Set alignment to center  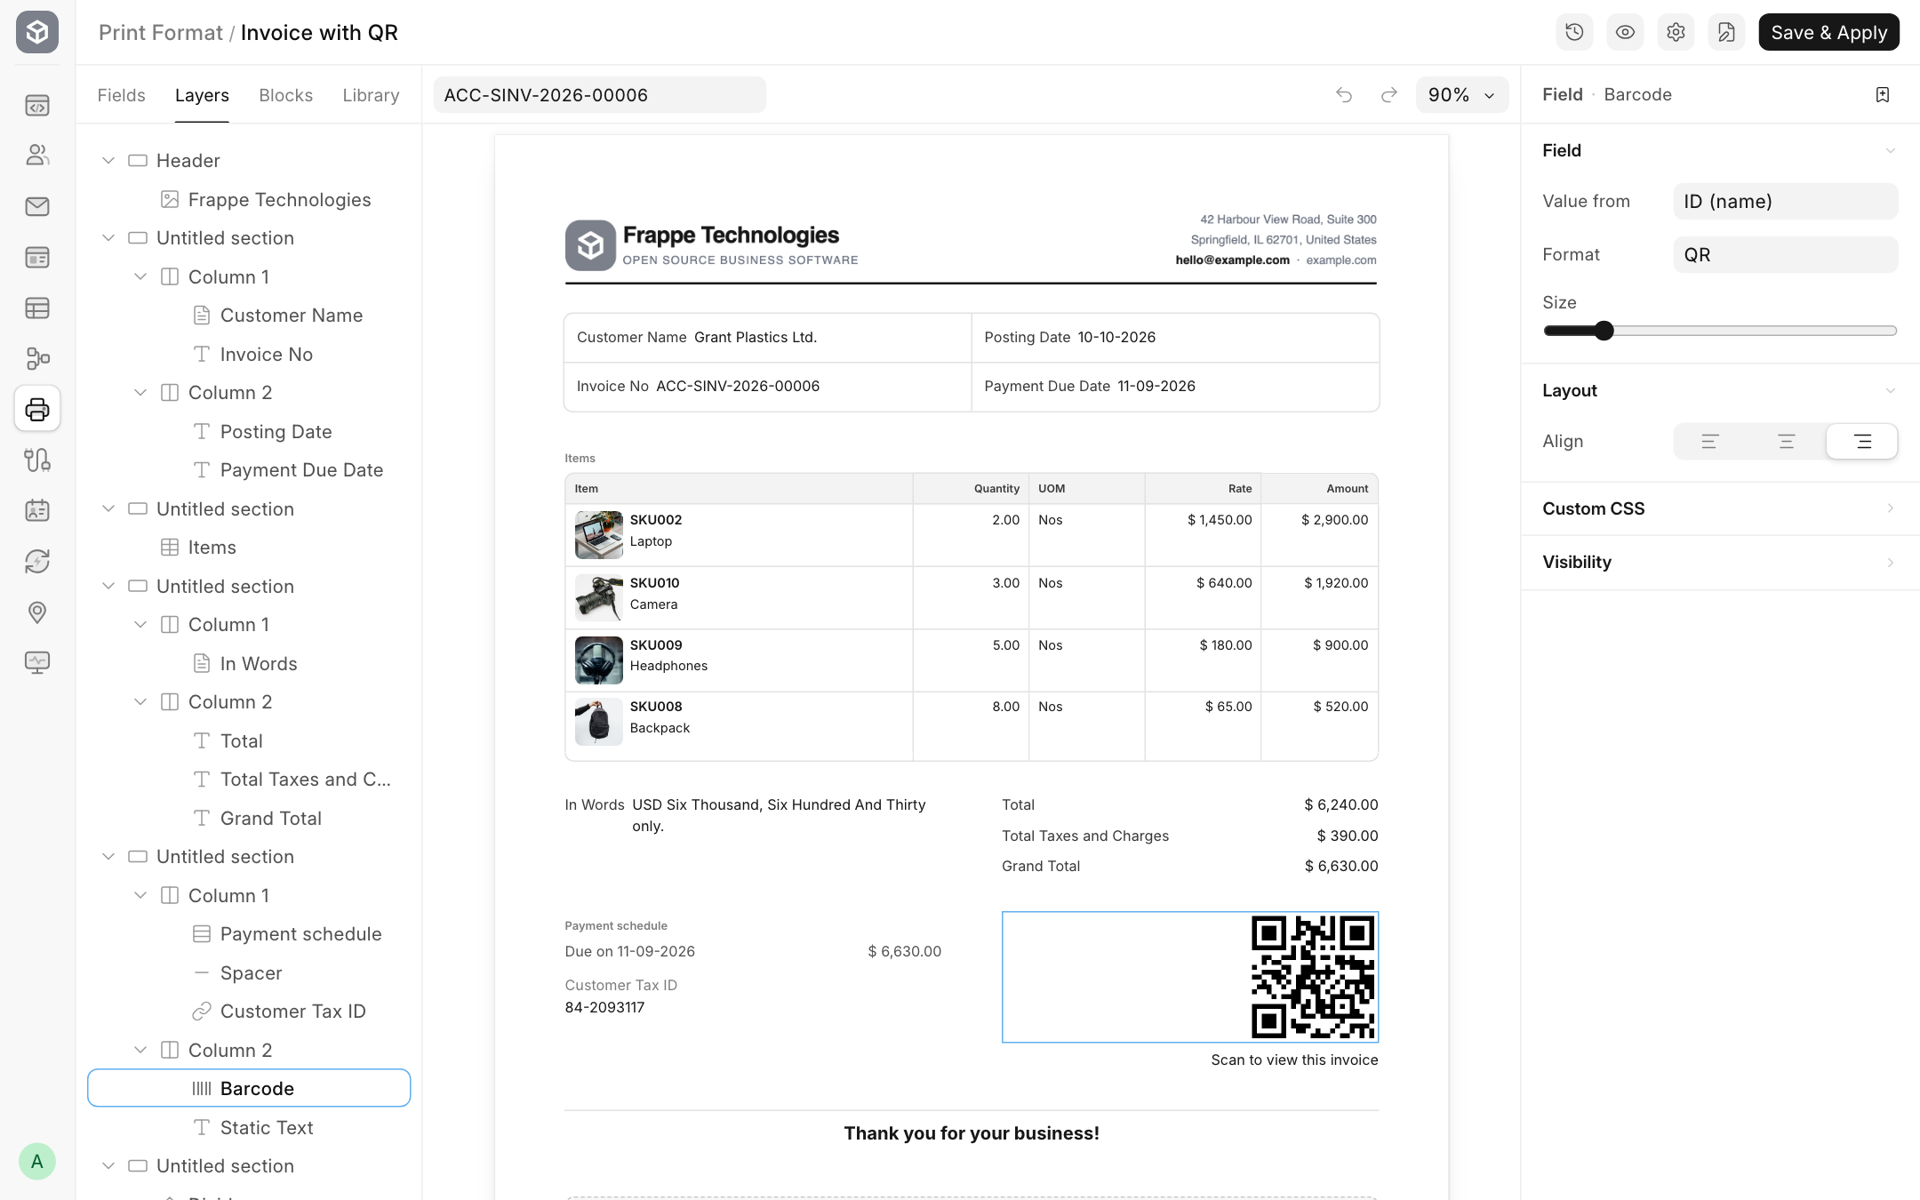(x=1786, y=442)
